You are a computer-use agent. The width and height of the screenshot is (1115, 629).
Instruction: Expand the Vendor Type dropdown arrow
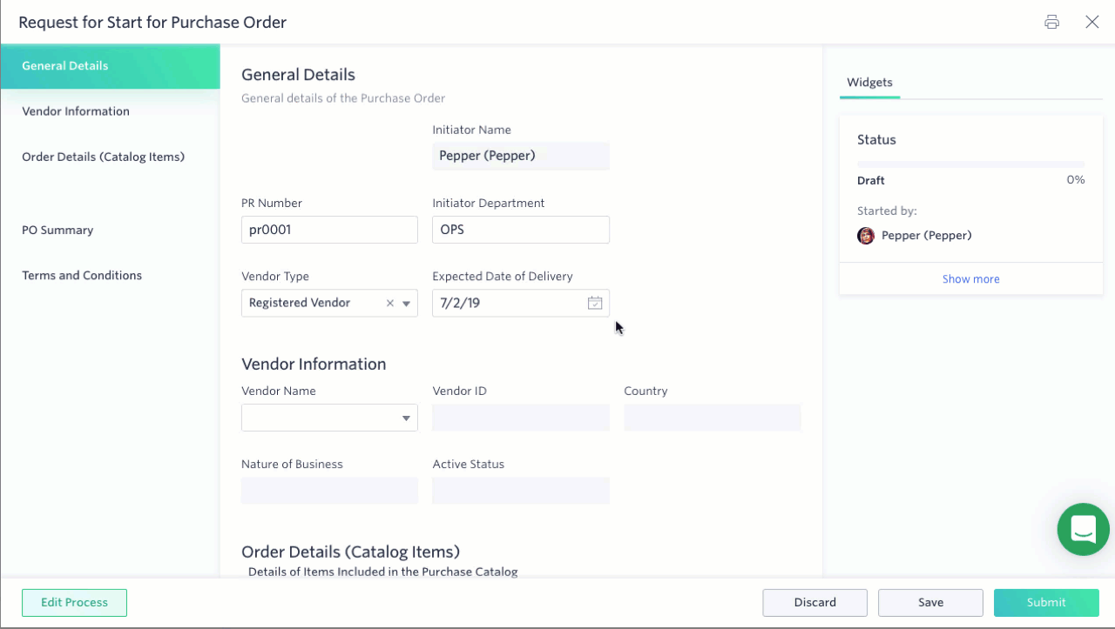click(x=406, y=304)
